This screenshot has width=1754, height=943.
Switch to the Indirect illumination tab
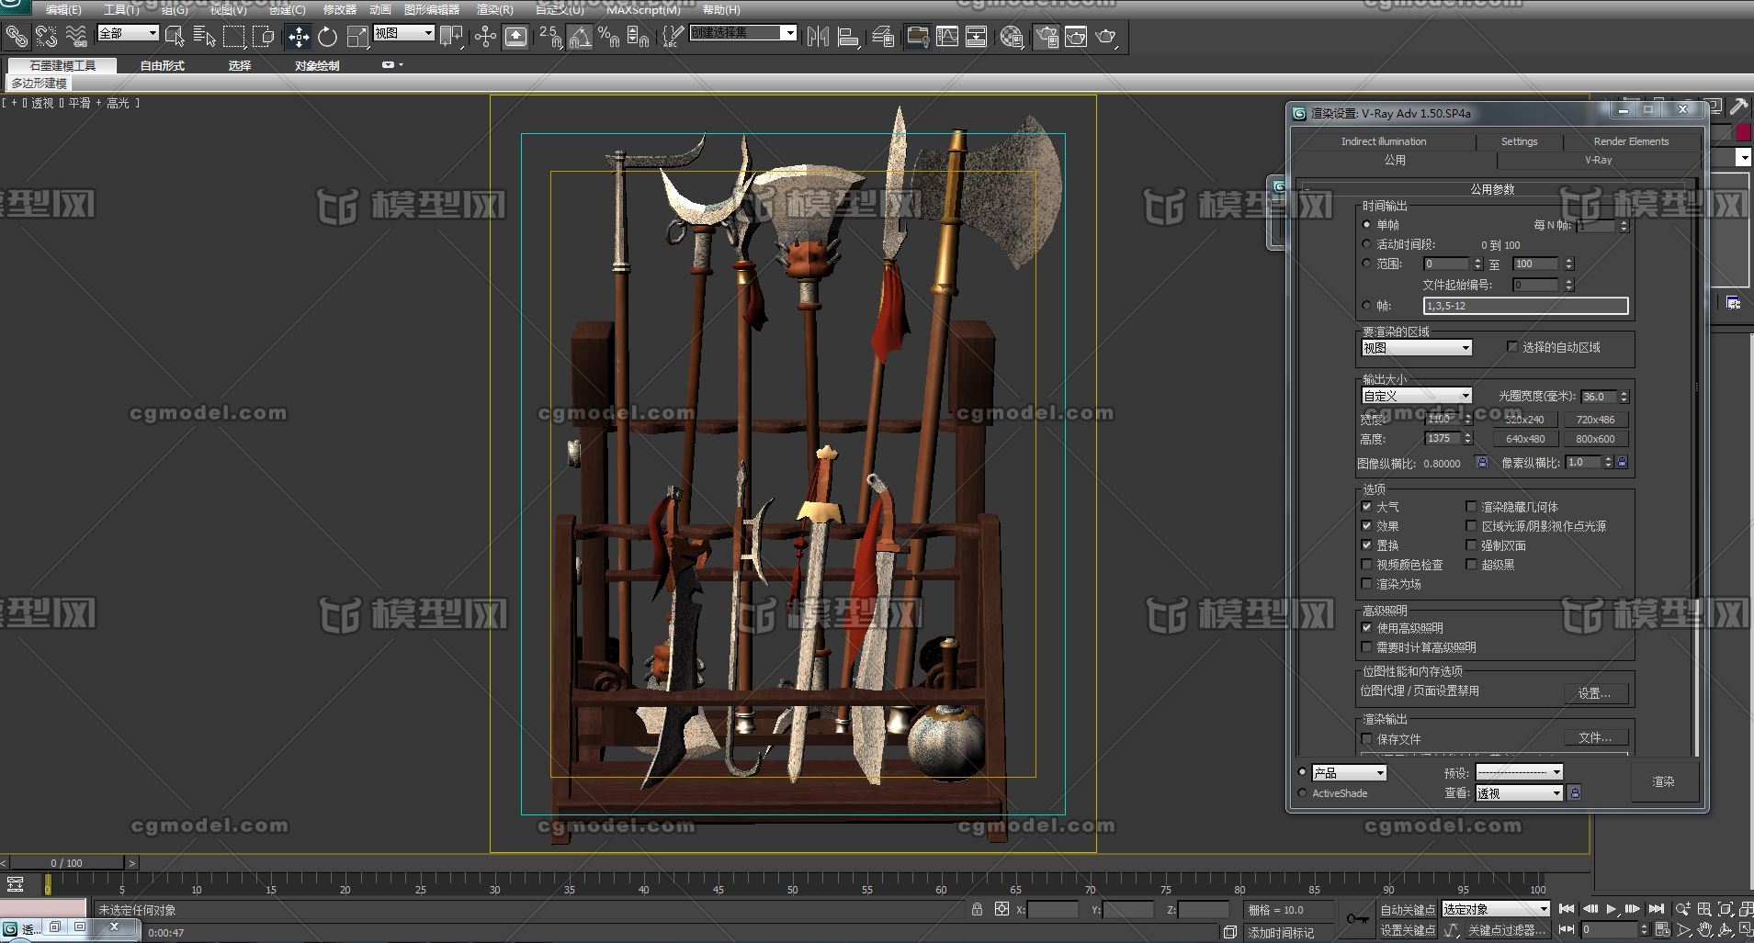[x=1383, y=141]
